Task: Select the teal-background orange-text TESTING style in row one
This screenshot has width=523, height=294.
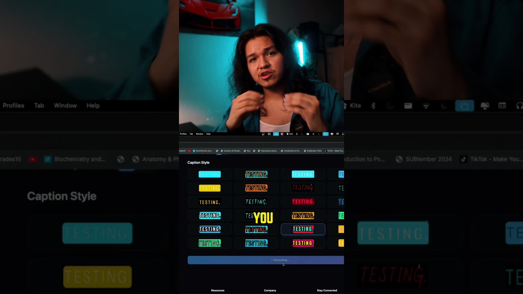Action: click(256, 174)
